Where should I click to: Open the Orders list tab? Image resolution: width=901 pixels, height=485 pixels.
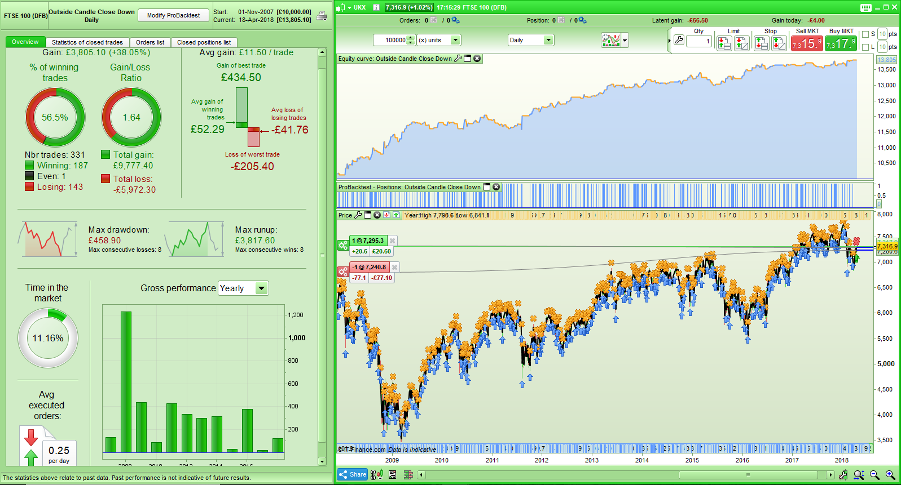[150, 42]
